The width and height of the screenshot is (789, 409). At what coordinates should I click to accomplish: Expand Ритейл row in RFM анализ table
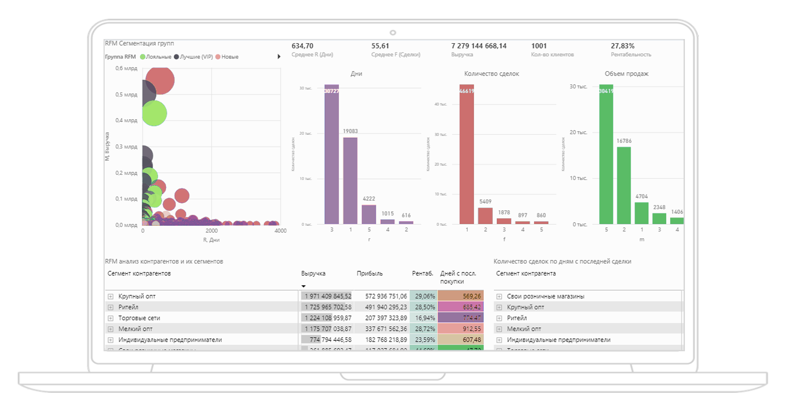pyautogui.click(x=110, y=307)
